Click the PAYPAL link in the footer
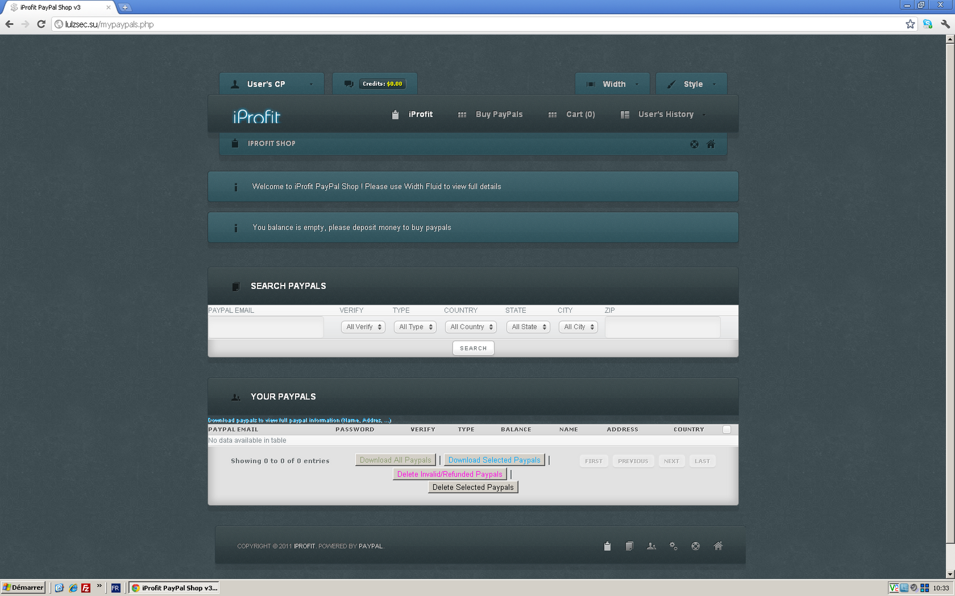The width and height of the screenshot is (955, 596). (x=371, y=546)
